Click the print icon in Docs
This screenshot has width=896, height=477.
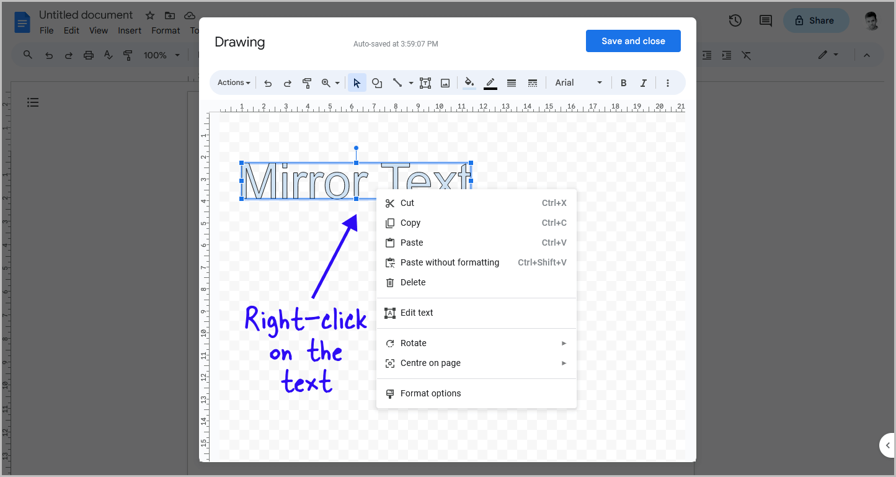(x=89, y=55)
